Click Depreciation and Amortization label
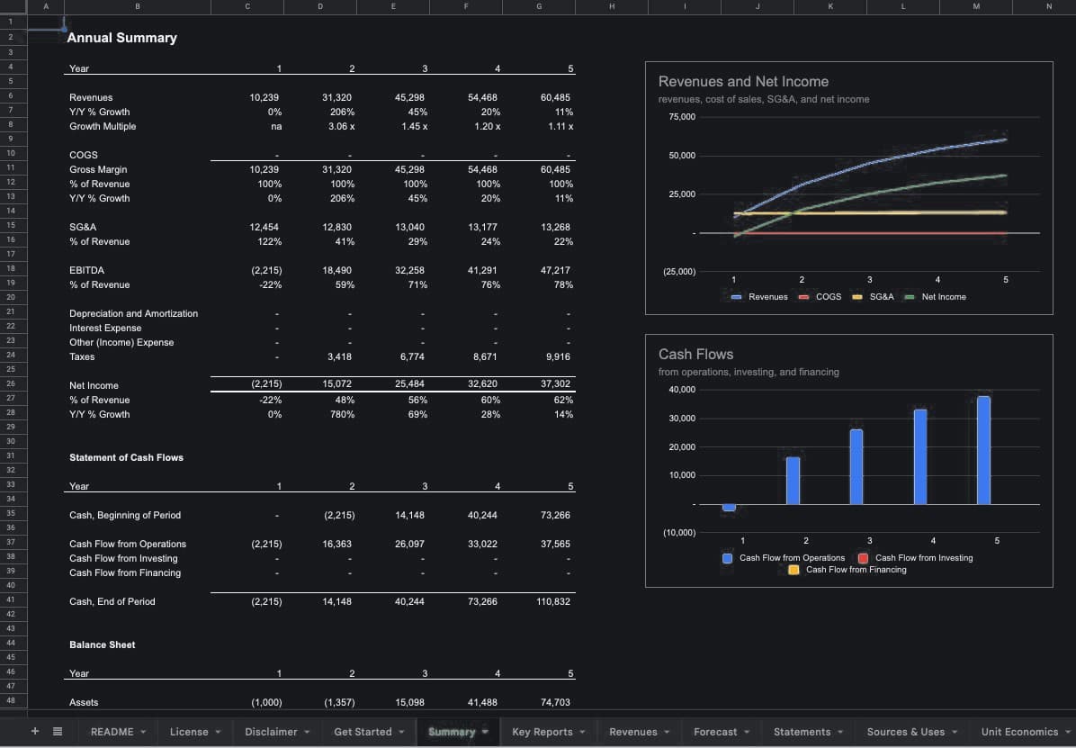1076x748 pixels. coord(134,314)
